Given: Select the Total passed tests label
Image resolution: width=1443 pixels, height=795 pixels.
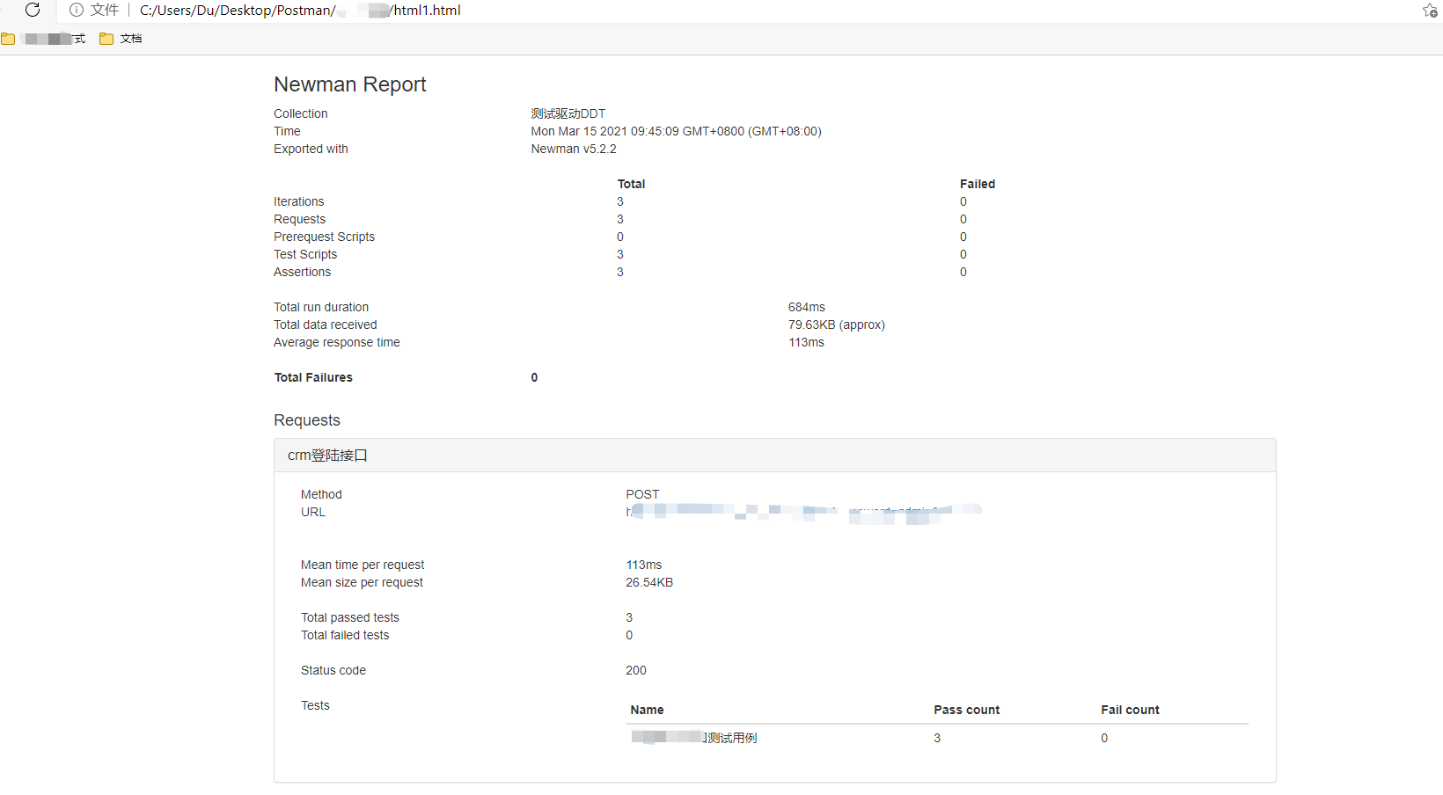Looking at the screenshot, I should click(349, 617).
